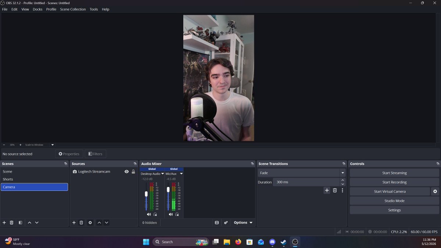Open source properties gear in Sources toolbar

(90, 223)
